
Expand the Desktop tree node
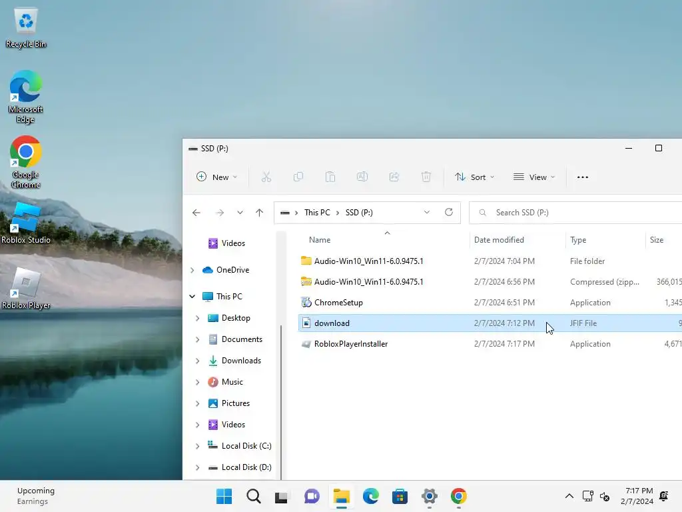[x=197, y=318]
